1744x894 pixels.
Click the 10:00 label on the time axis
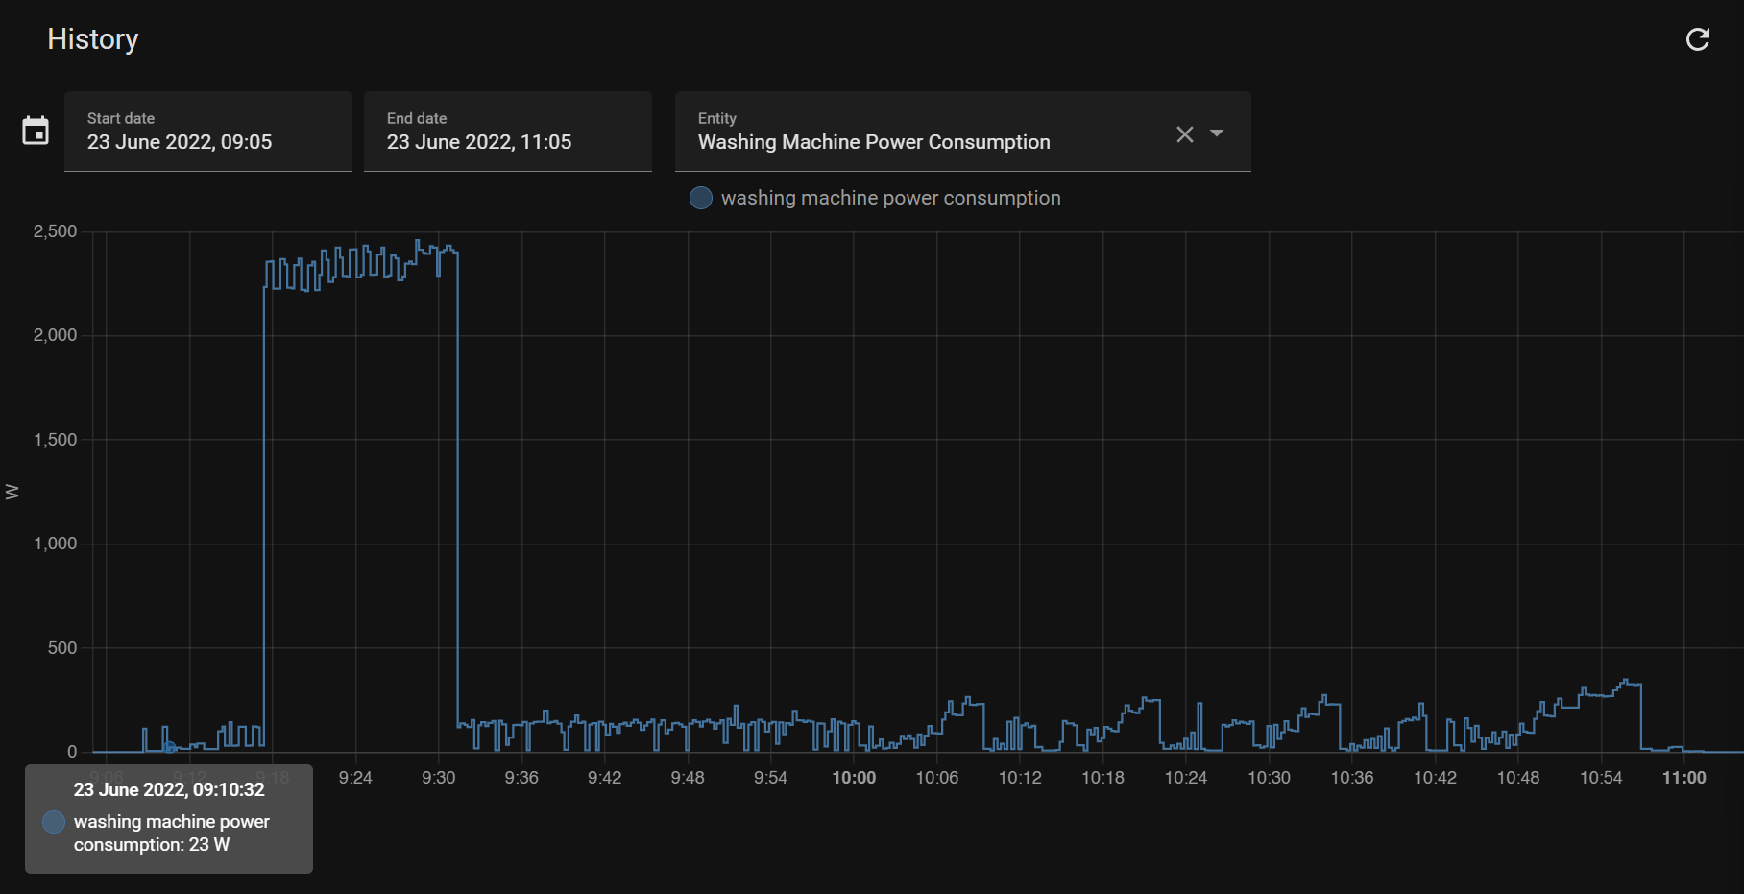pyautogui.click(x=853, y=778)
